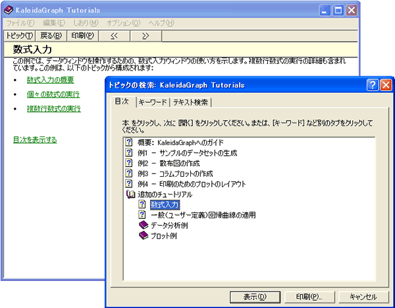Click the 表示(D) button

255,297
